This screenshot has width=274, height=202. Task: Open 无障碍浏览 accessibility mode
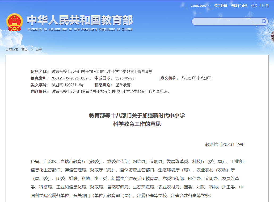point(239,6)
